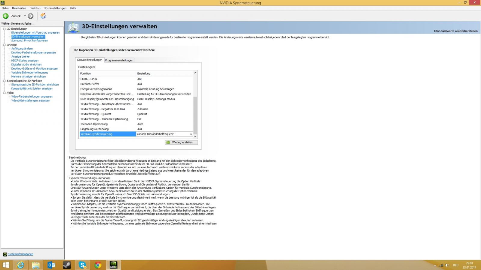Viewport: 481px width, 270px height.
Task: Click the Wiederherstellen button
Action: (x=181, y=142)
